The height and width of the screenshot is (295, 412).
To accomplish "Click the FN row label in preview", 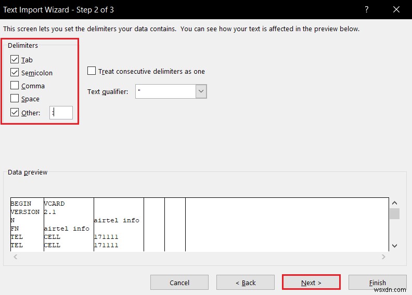I will pos(15,229).
